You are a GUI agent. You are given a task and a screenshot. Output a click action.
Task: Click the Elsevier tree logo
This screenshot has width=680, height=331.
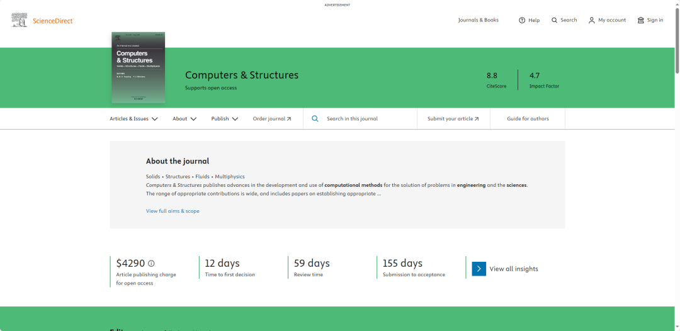coord(19,20)
